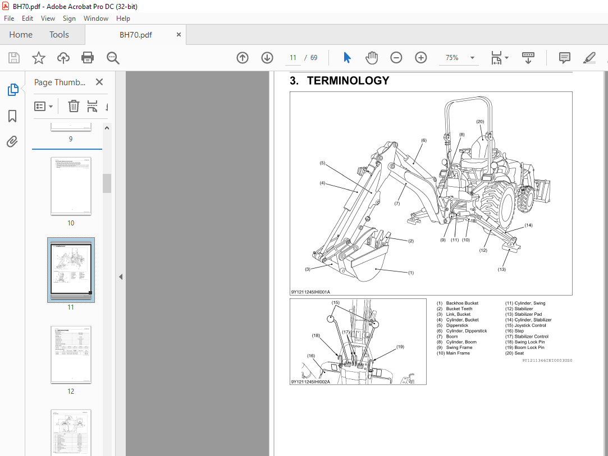Screen dimensions: 608x456
Task: Click the 9Y1211245IHI001A figure caption
Action: coord(310,292)
